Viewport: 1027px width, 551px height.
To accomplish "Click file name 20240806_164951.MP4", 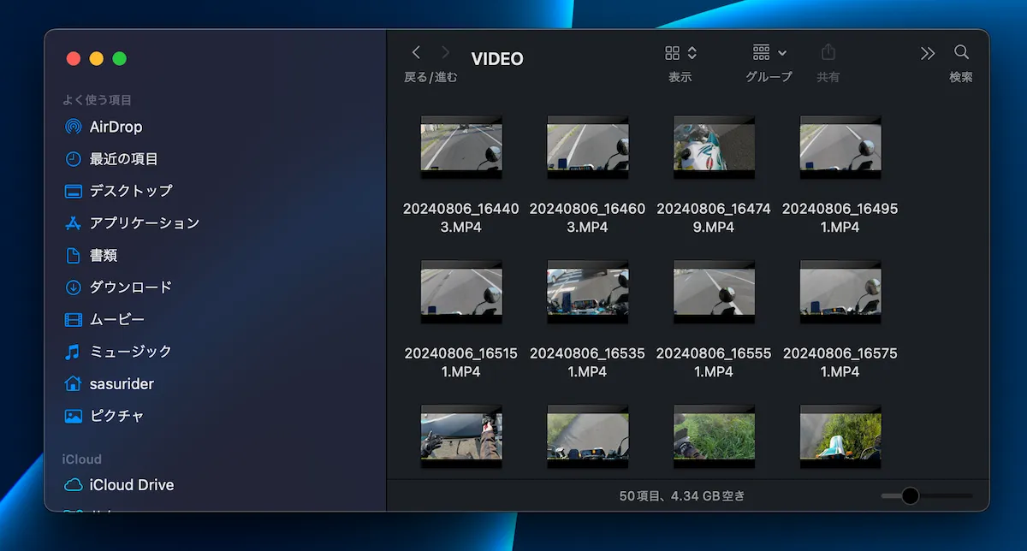I will click(x=840, y=217).
